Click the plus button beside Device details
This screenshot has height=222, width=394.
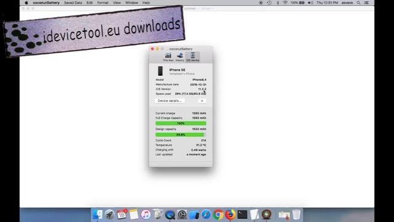(x=202, y=101)
